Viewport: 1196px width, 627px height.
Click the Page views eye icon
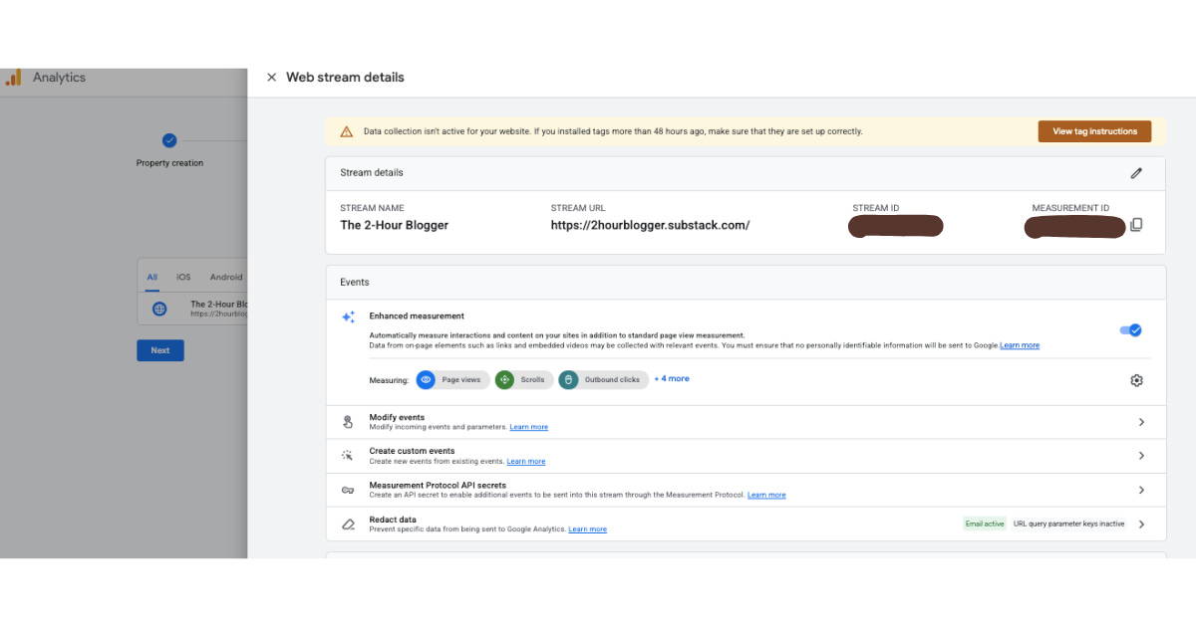click(426, 379)
